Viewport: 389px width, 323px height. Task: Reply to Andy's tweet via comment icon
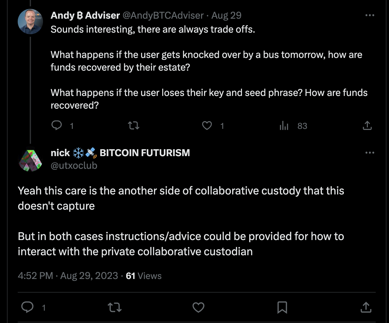click(57, 126)
